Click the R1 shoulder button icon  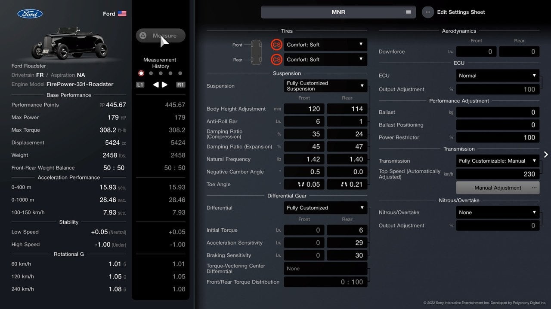(181, 85)
